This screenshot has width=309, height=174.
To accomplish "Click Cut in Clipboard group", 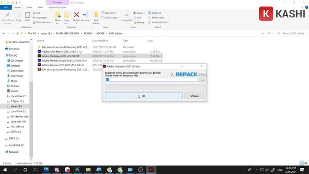I will click(x=36, y=13).
